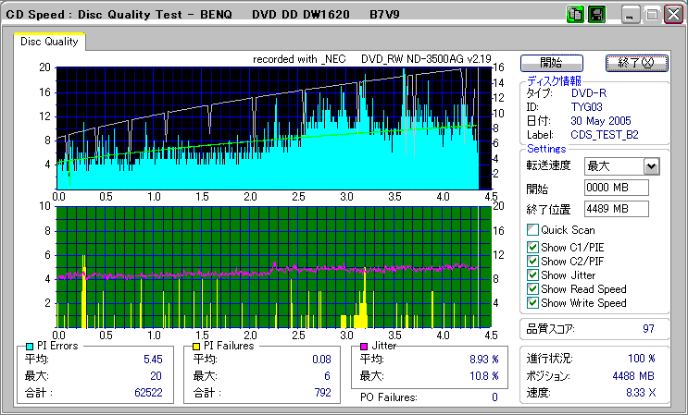Click the 終了(X) exit button
The width and height of the screenshot is (688, 415).
(635, 63)
